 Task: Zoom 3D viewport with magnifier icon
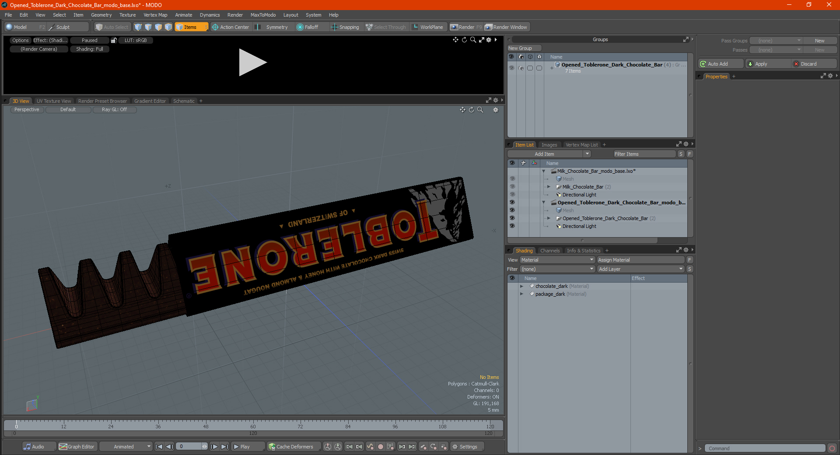tap(480, 110)
